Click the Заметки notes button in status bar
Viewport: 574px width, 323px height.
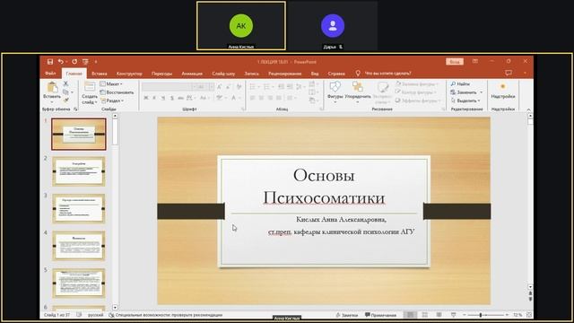point(347,315)
